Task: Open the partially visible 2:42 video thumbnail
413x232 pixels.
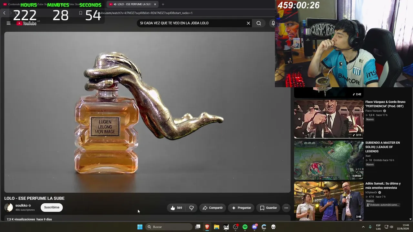Action: point(329,92)
